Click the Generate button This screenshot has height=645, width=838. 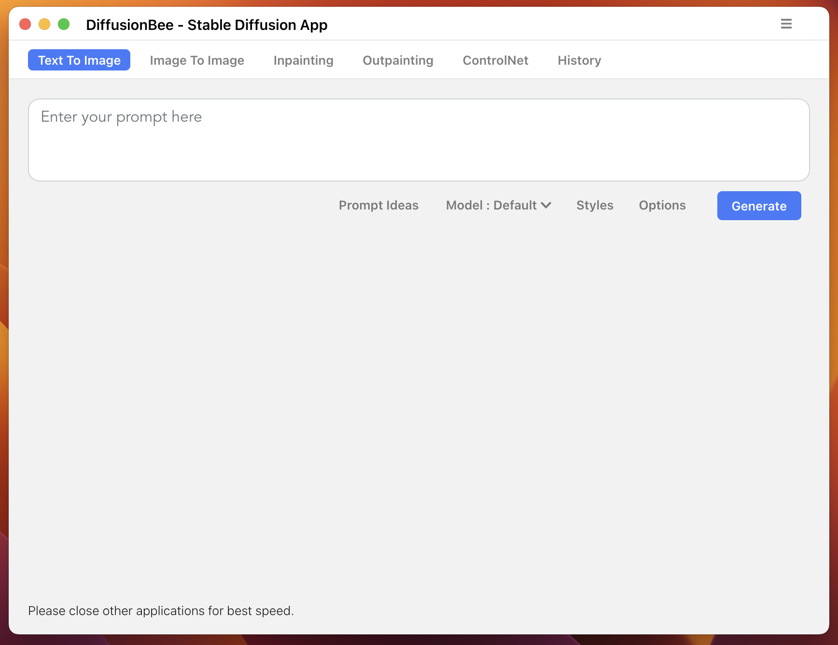[x=758, y=205]
